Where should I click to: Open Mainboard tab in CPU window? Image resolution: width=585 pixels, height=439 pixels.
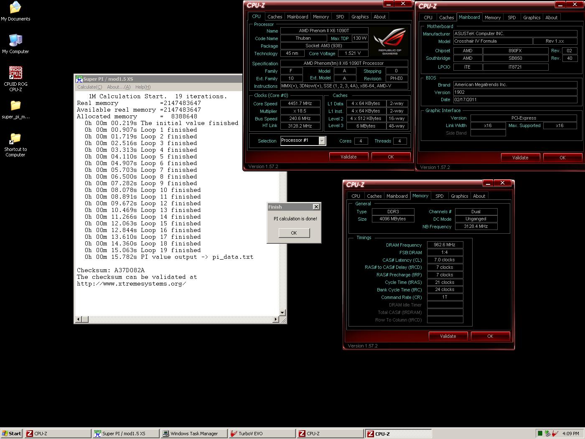click(x=298, y=17)
